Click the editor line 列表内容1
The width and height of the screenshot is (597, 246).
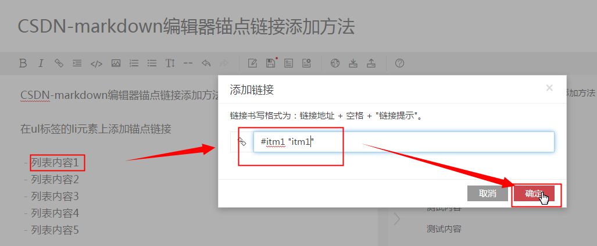coord(55,163)
